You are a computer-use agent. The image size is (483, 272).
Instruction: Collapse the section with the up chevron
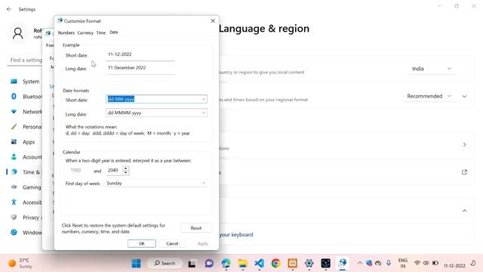[464, 211]
